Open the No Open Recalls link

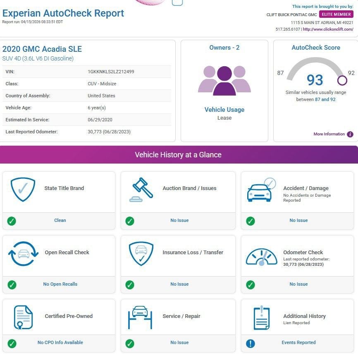60,284
